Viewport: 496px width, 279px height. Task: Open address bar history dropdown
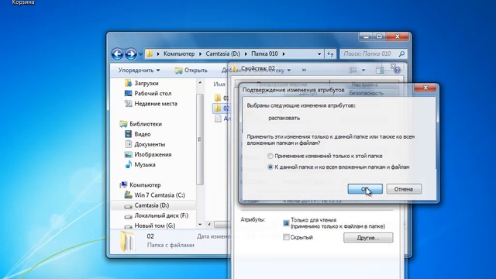click(x=319, y=53)
